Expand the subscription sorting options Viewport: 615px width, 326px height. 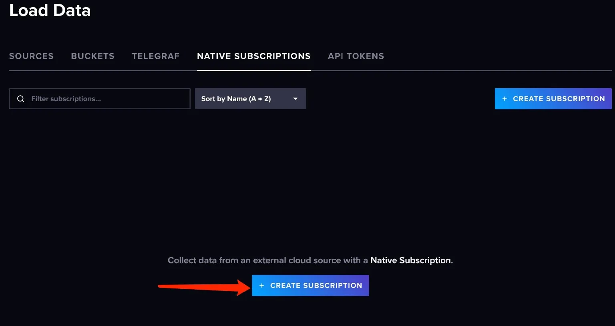tap(250, 98)
